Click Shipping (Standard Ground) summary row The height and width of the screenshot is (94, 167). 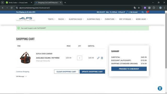pos(129,64)
